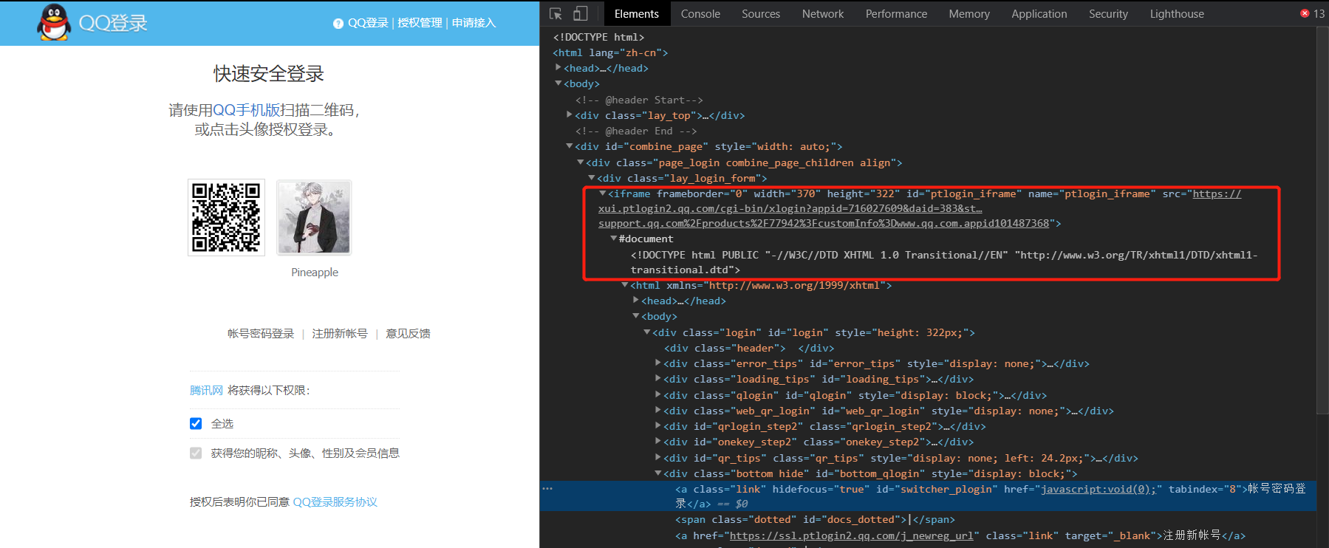Click the 腾讯网 link

coord(206,390)
